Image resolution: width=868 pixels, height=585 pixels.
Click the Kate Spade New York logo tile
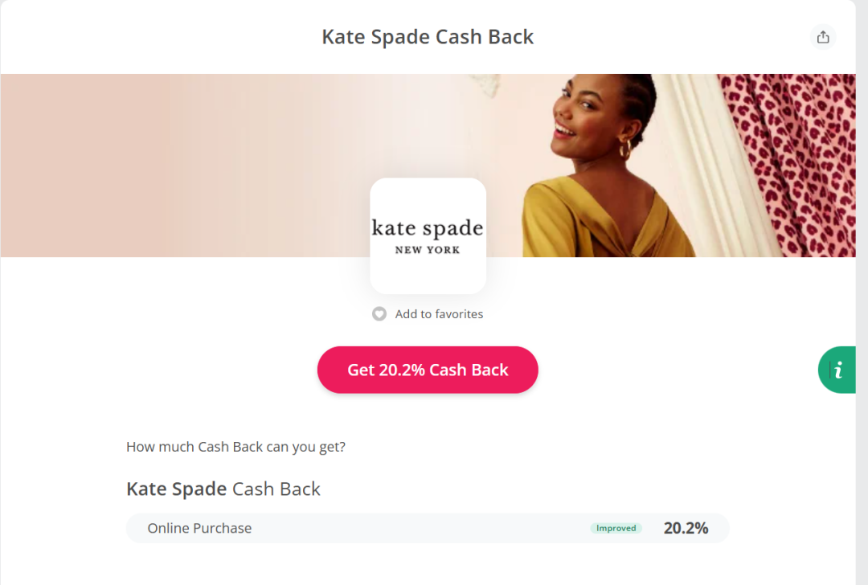point(428,235)
